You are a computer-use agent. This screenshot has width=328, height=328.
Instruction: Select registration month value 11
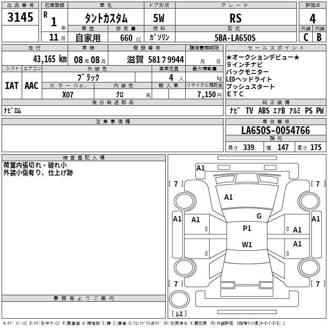pyautogui.click(x=54, y=37)
